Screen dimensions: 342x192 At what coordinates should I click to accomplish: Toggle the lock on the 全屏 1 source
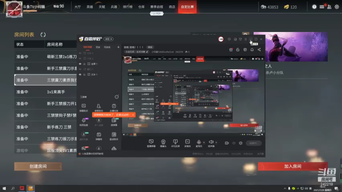coord(84,64)
